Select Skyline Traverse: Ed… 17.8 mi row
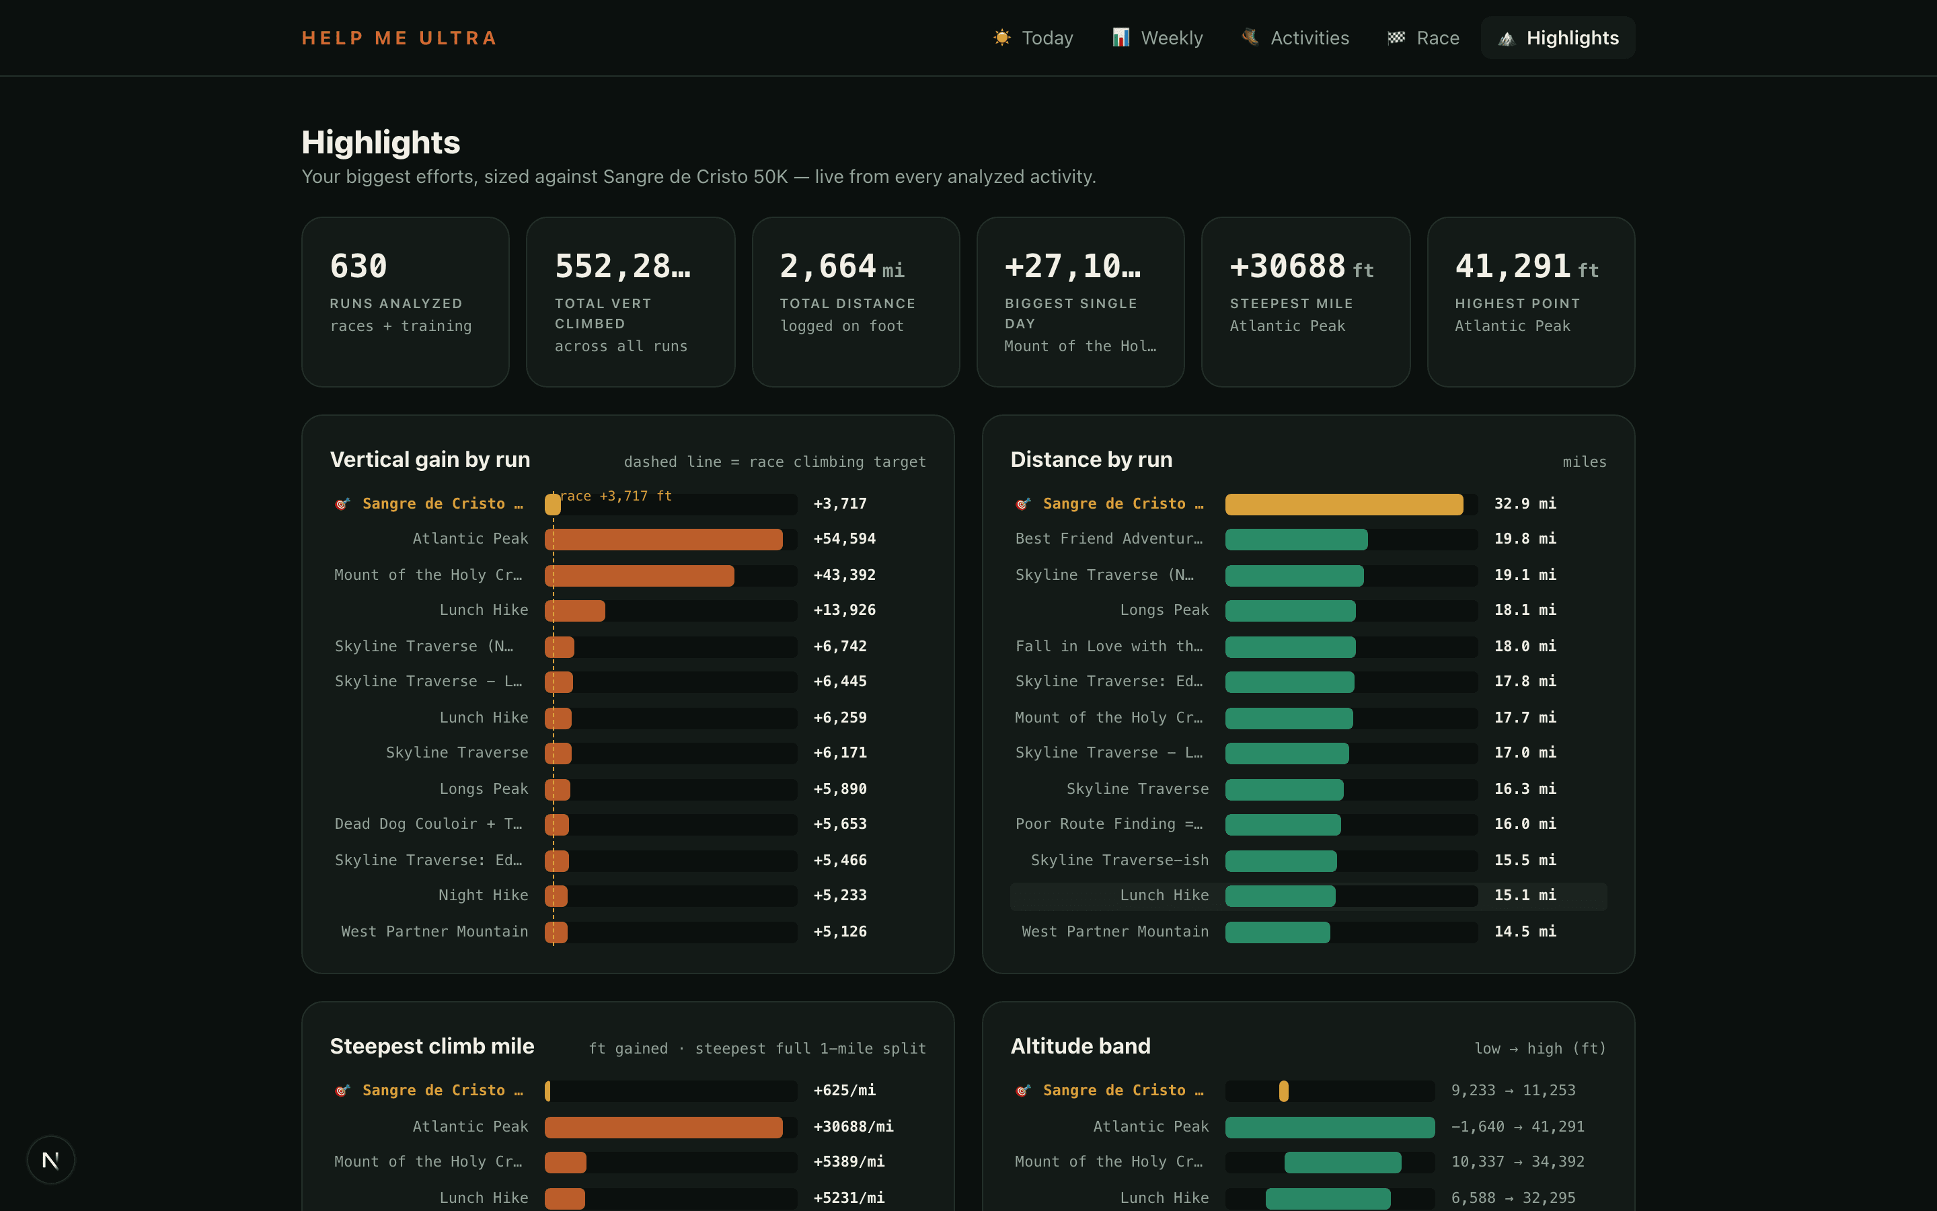 1308,682
